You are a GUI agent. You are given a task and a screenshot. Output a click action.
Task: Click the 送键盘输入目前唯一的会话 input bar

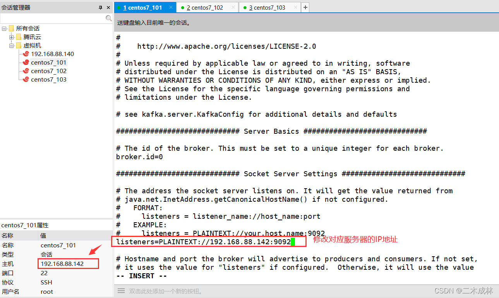click(x=307, y=23)
